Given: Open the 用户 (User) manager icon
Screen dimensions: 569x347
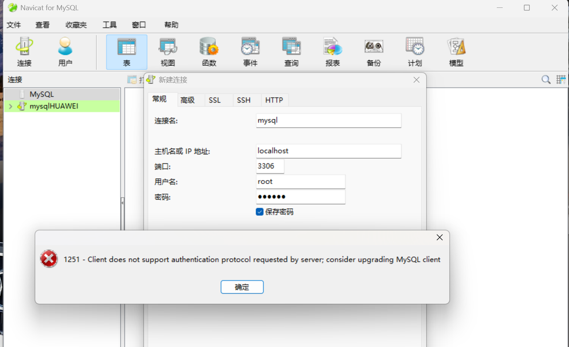Looking at the screenshot, I should (65, 52).
